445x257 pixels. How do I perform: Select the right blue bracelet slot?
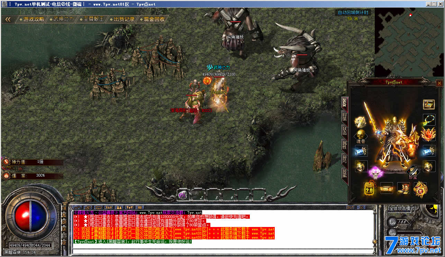(x=429, y=151)
